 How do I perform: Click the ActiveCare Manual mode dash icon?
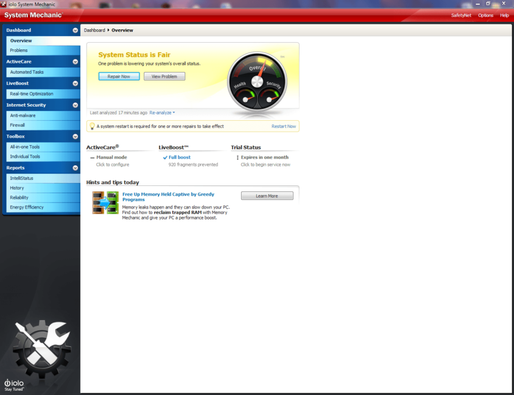[93, 157]
